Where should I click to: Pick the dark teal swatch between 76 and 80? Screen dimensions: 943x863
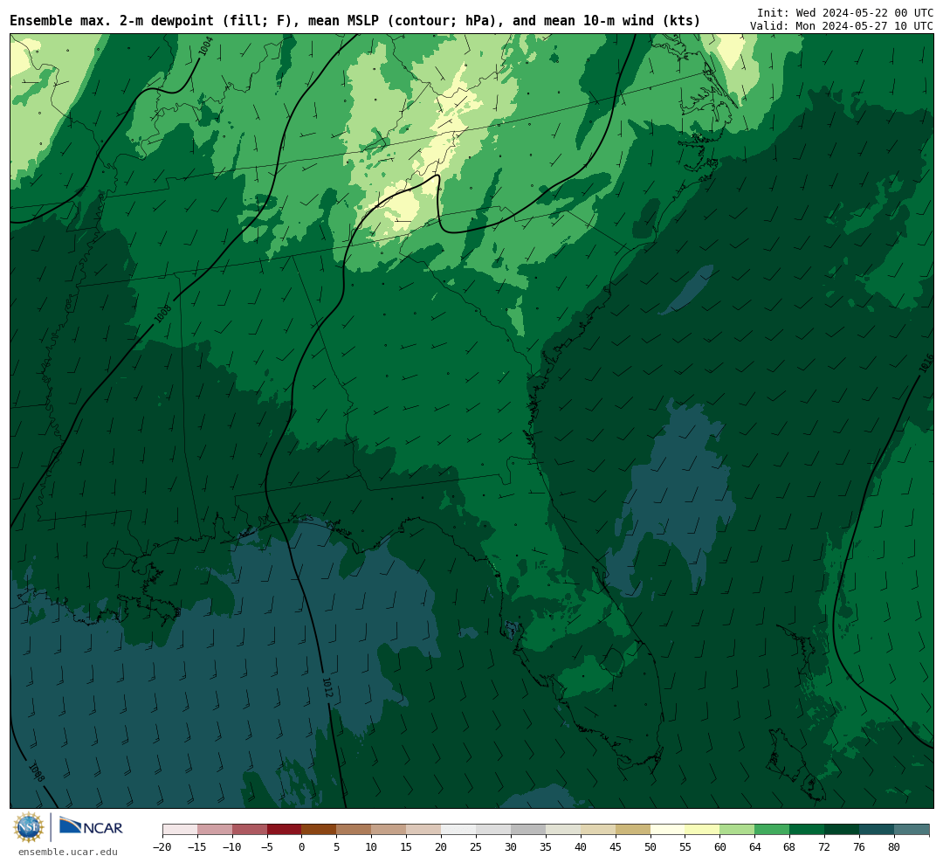878,830
